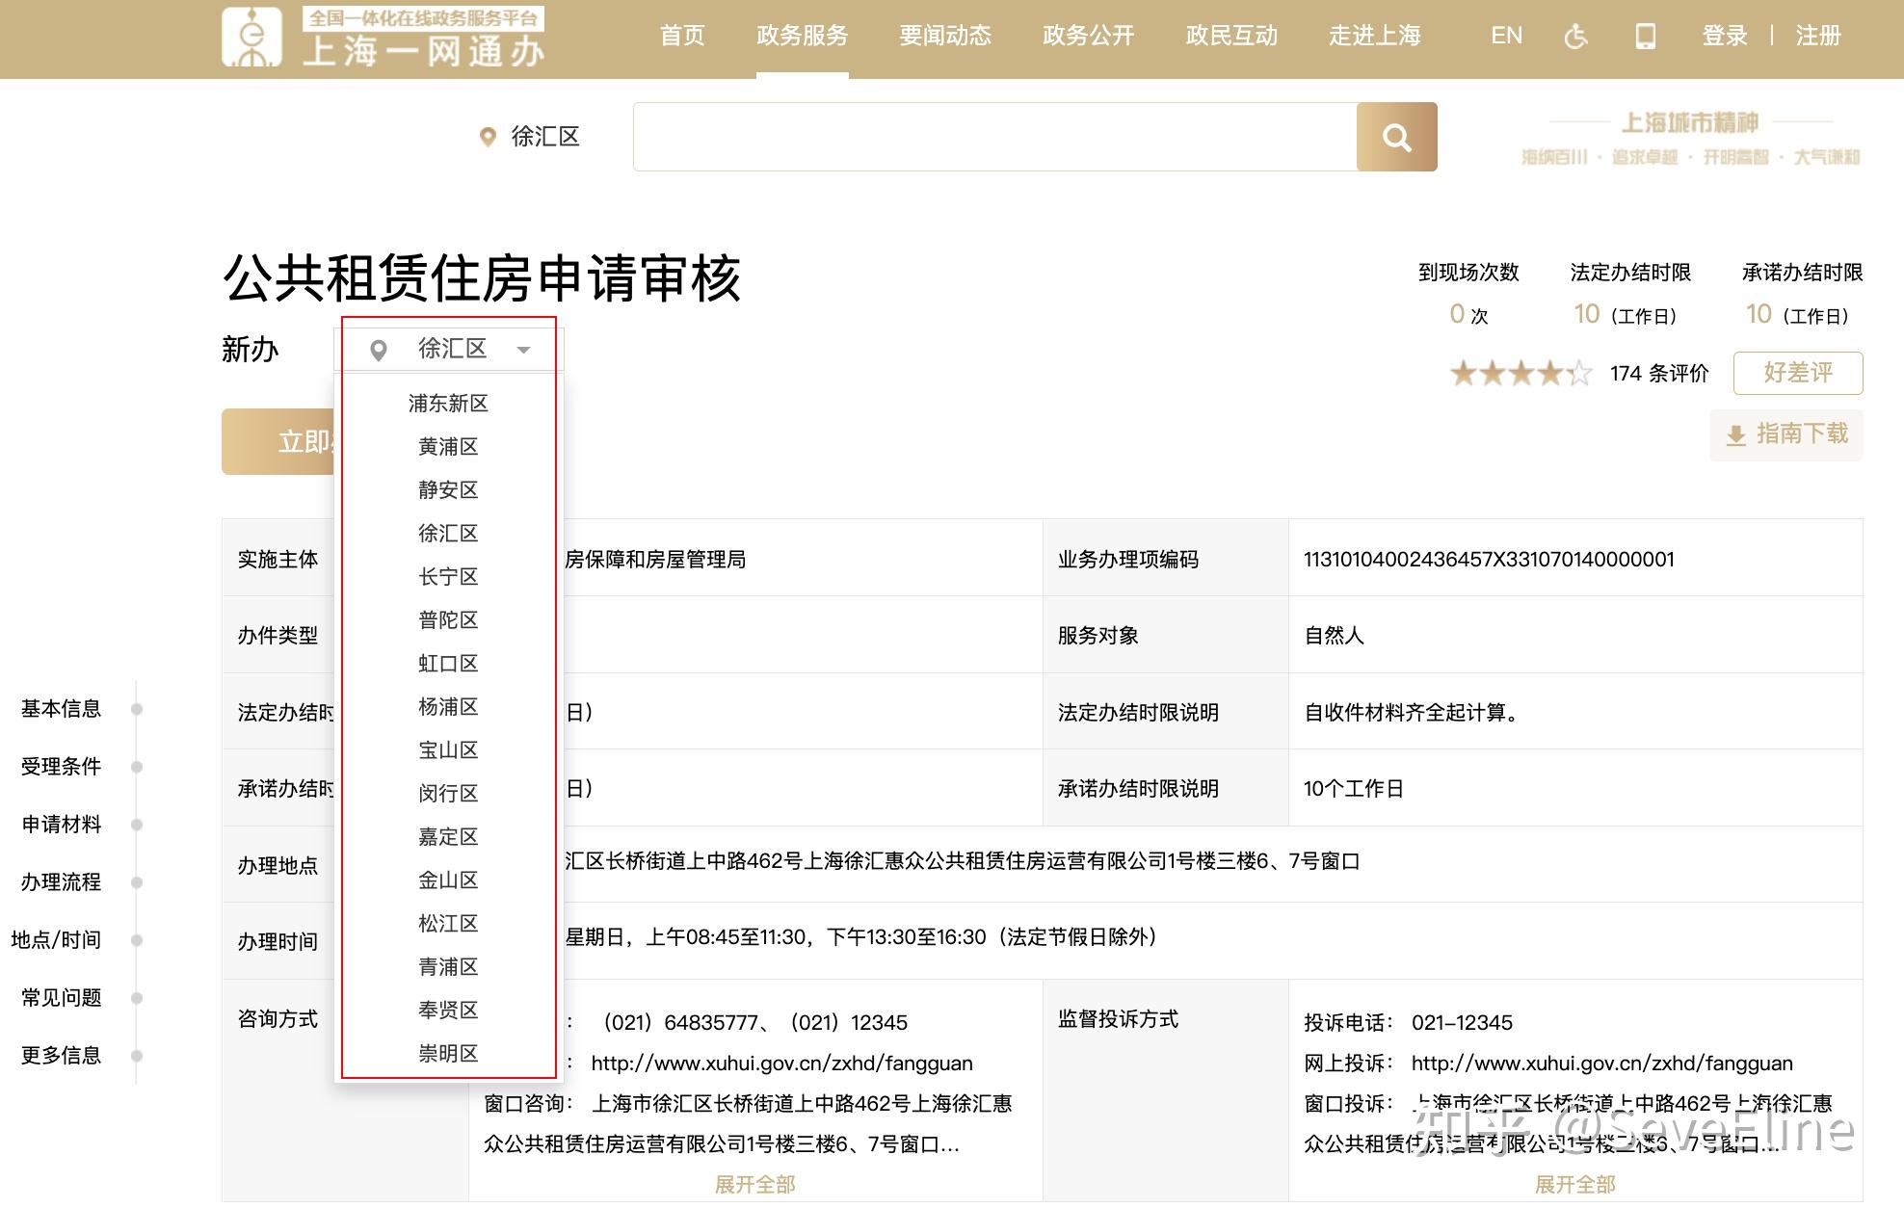The image size is (1904, 1208).
Task: Click the 登录 login link
Action: click(1725, 36)
